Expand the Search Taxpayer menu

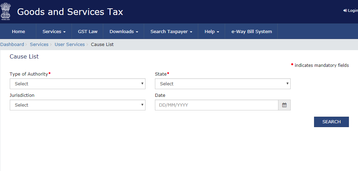171,31
